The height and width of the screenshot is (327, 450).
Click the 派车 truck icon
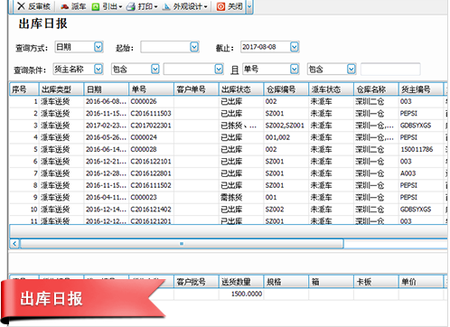click(64, 6)
